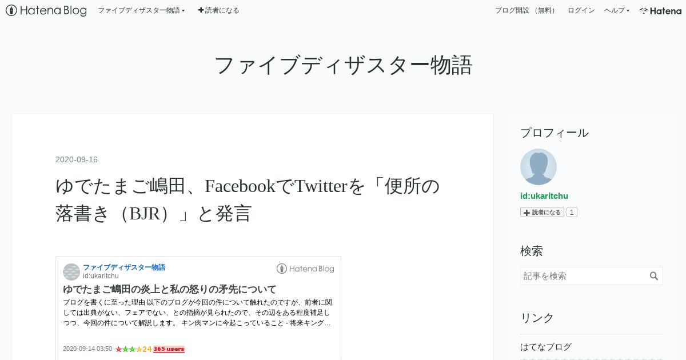
Task: Open ブログ開設（無料） link
Action: click(x=526, y=10)
